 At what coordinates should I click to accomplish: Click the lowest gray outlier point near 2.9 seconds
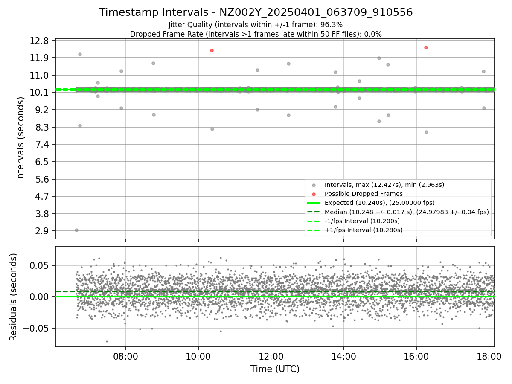(x=76, y=230)
